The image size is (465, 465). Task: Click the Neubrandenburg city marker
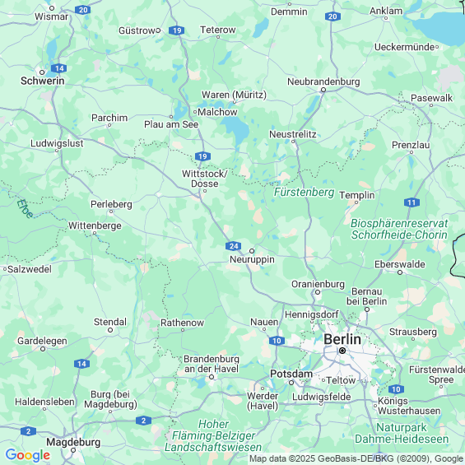[x=323, y=90]
